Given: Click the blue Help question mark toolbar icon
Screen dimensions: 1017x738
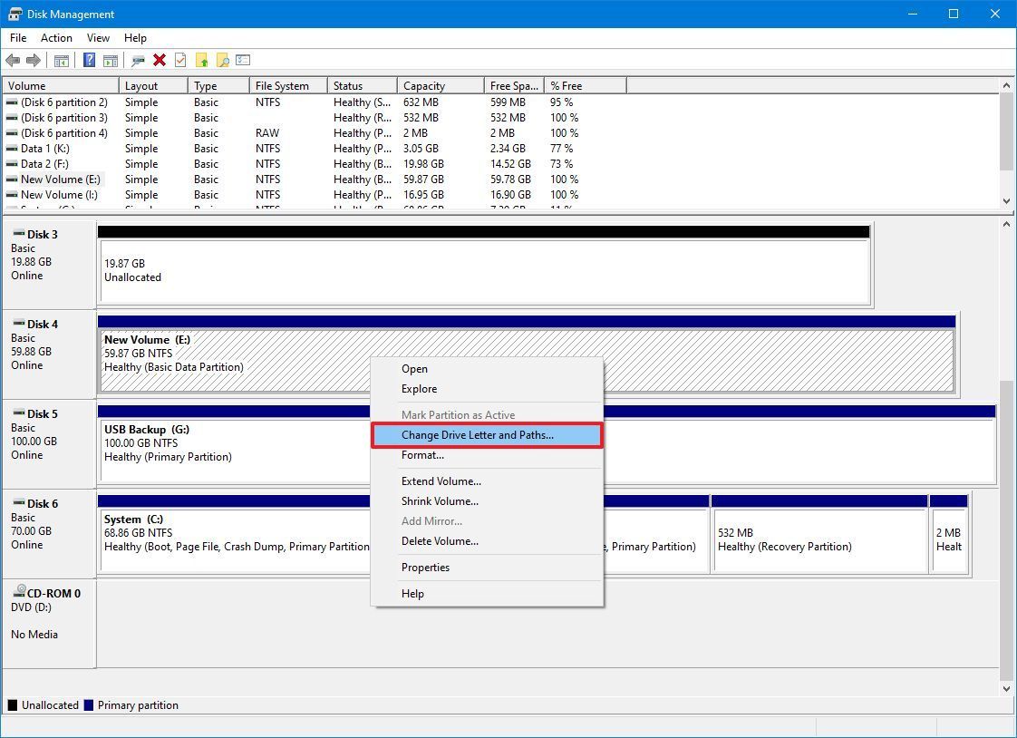Looking at the screenshot, I should 89,60.
